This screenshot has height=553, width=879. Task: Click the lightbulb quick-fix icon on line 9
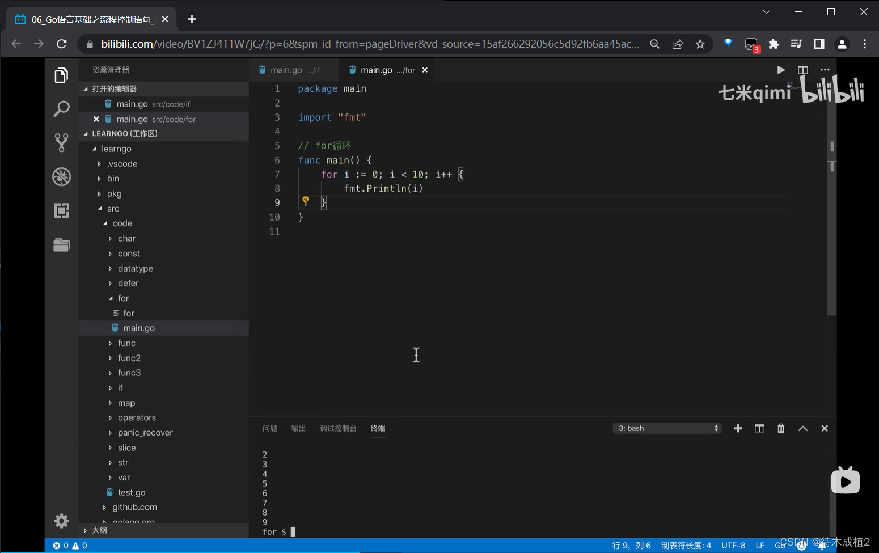coord(306,201)
